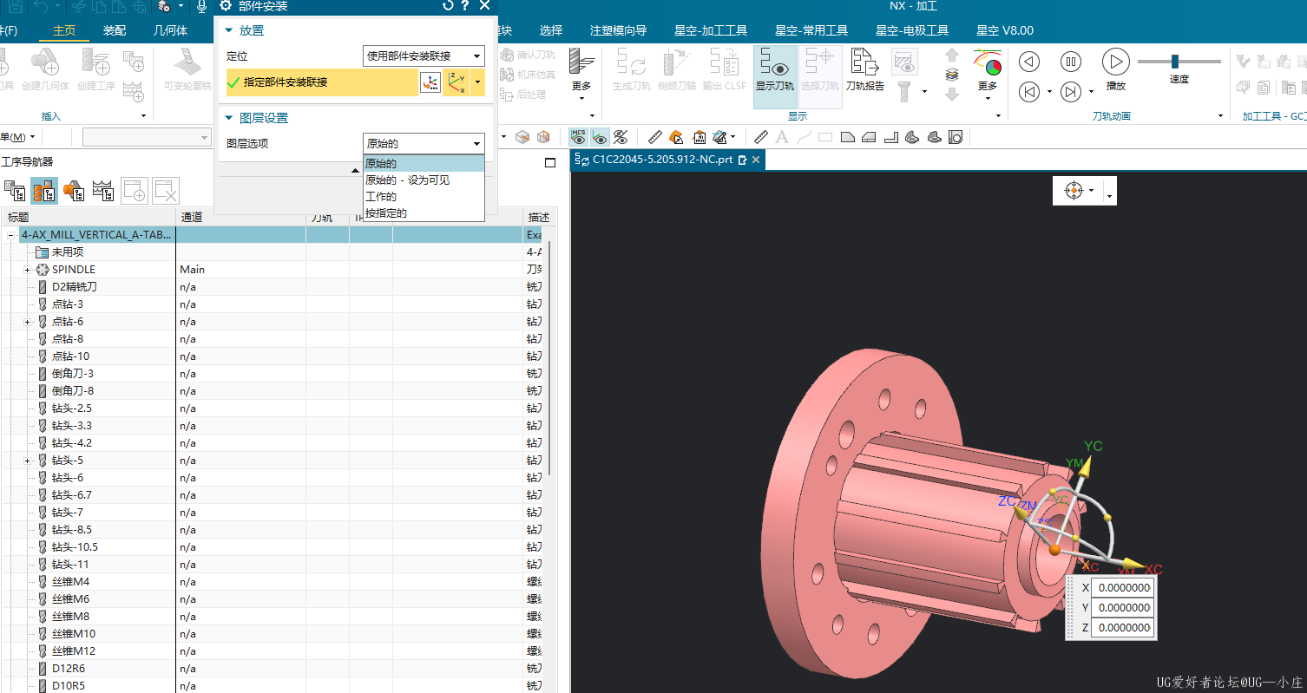This screenshot has height=693, width=1307.
Task: Maximize the 工序导航器 panel square button
Action: pos(549,162)
